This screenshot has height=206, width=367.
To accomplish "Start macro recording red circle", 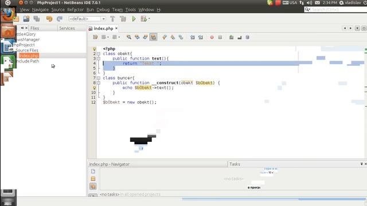I will tap(212, 37).
